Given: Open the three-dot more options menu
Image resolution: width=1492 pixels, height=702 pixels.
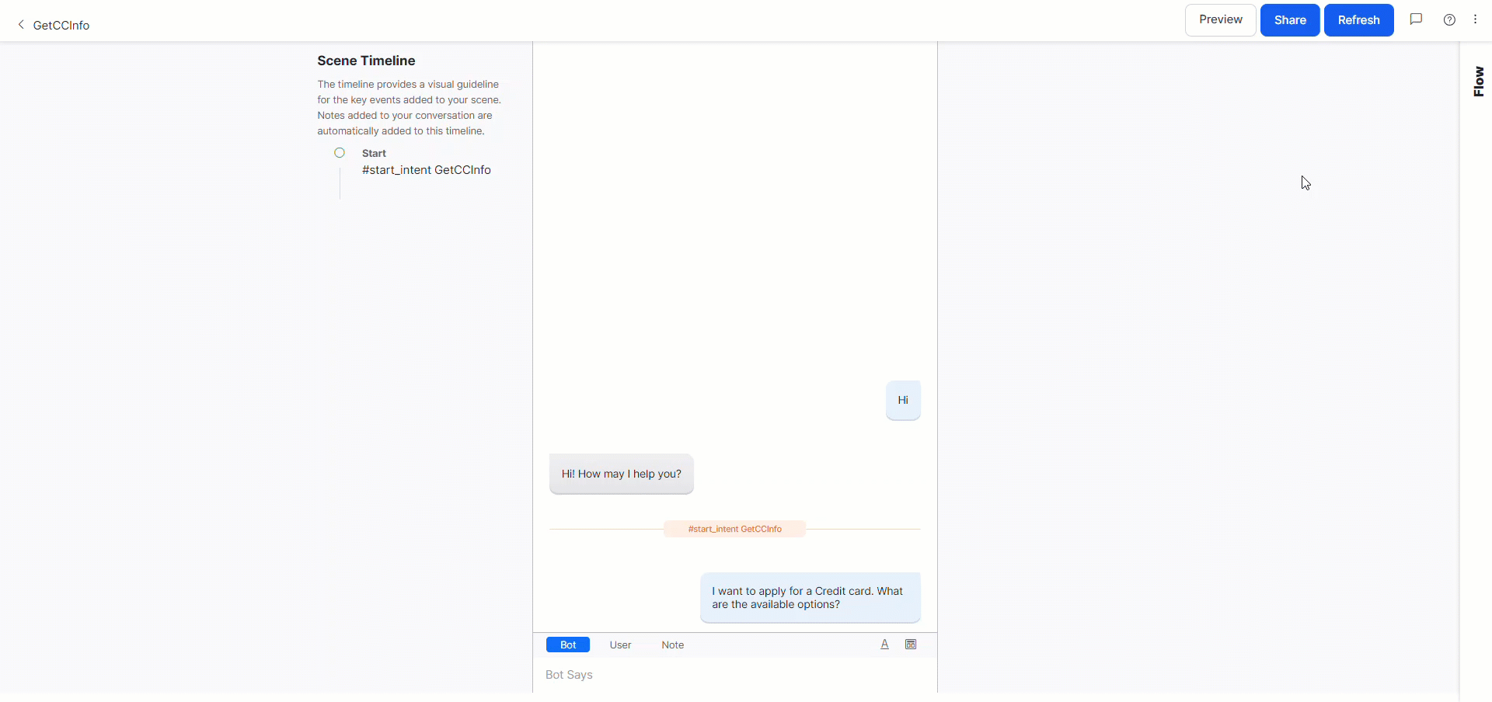Looking at the screenshot, I should click(1475, 19).
